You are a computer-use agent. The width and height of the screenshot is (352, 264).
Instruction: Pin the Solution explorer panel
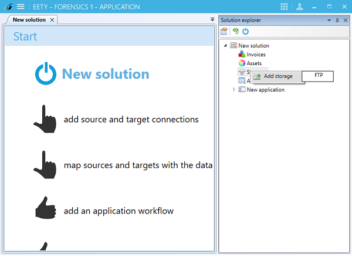coord(337,21)
